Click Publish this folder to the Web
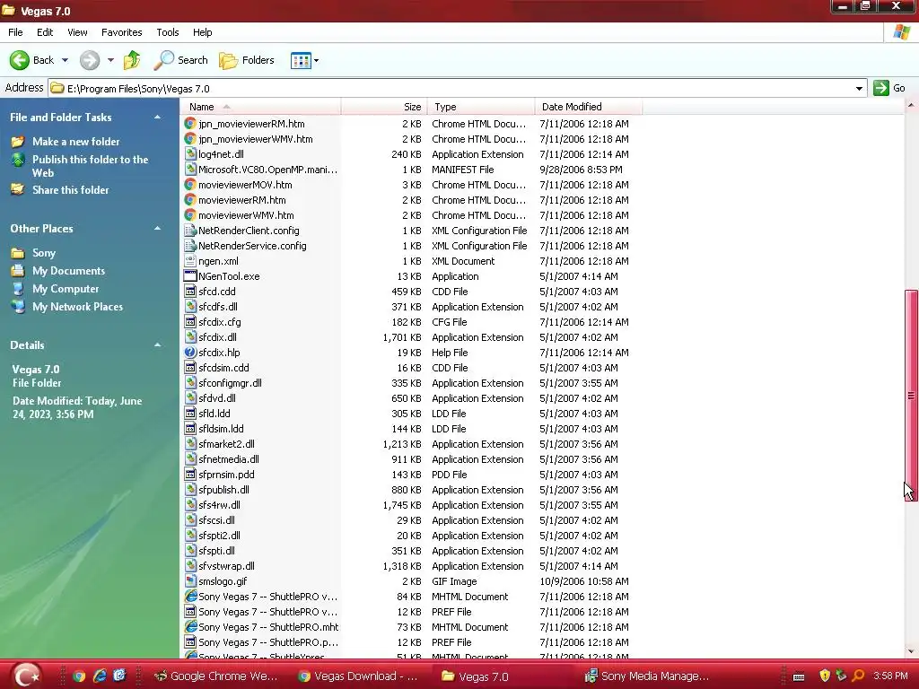This screenshot has width=919, height=689. 91,166
